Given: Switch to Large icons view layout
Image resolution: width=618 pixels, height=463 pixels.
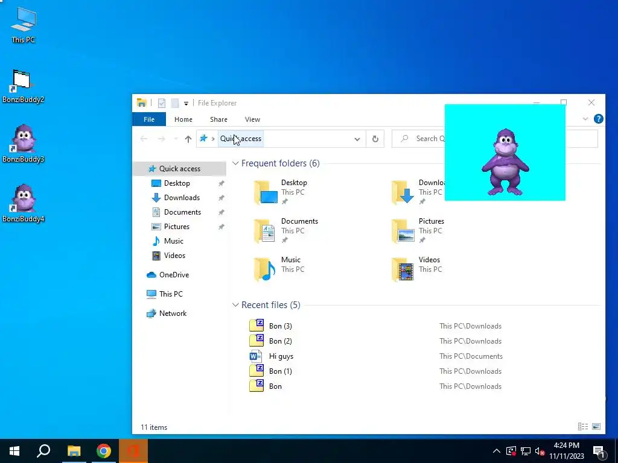Looking at the screenshot, I should click(596, 426).
